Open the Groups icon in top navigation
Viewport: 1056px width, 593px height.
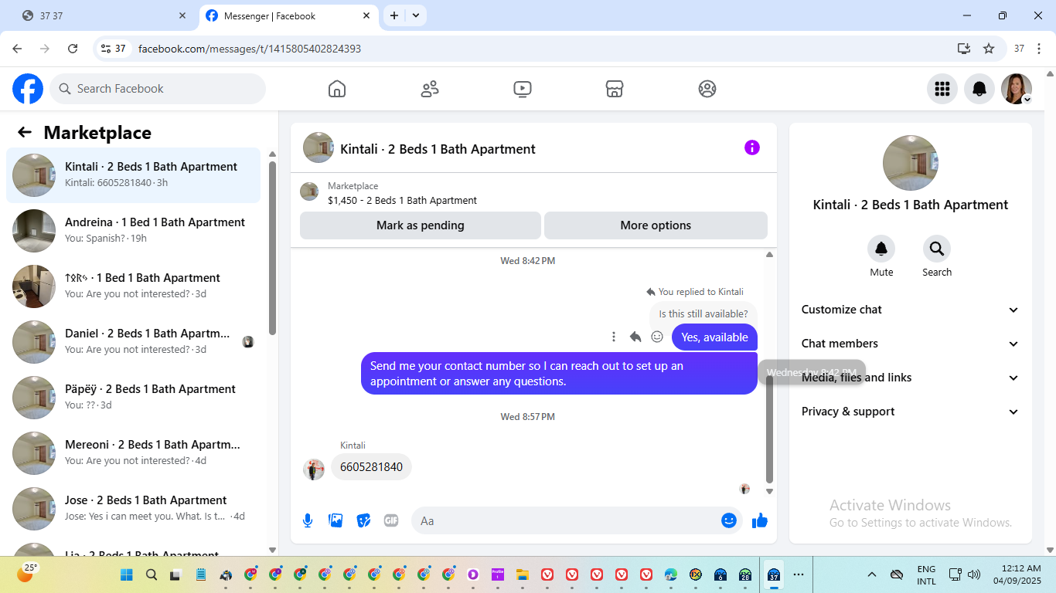click(707, 89)
